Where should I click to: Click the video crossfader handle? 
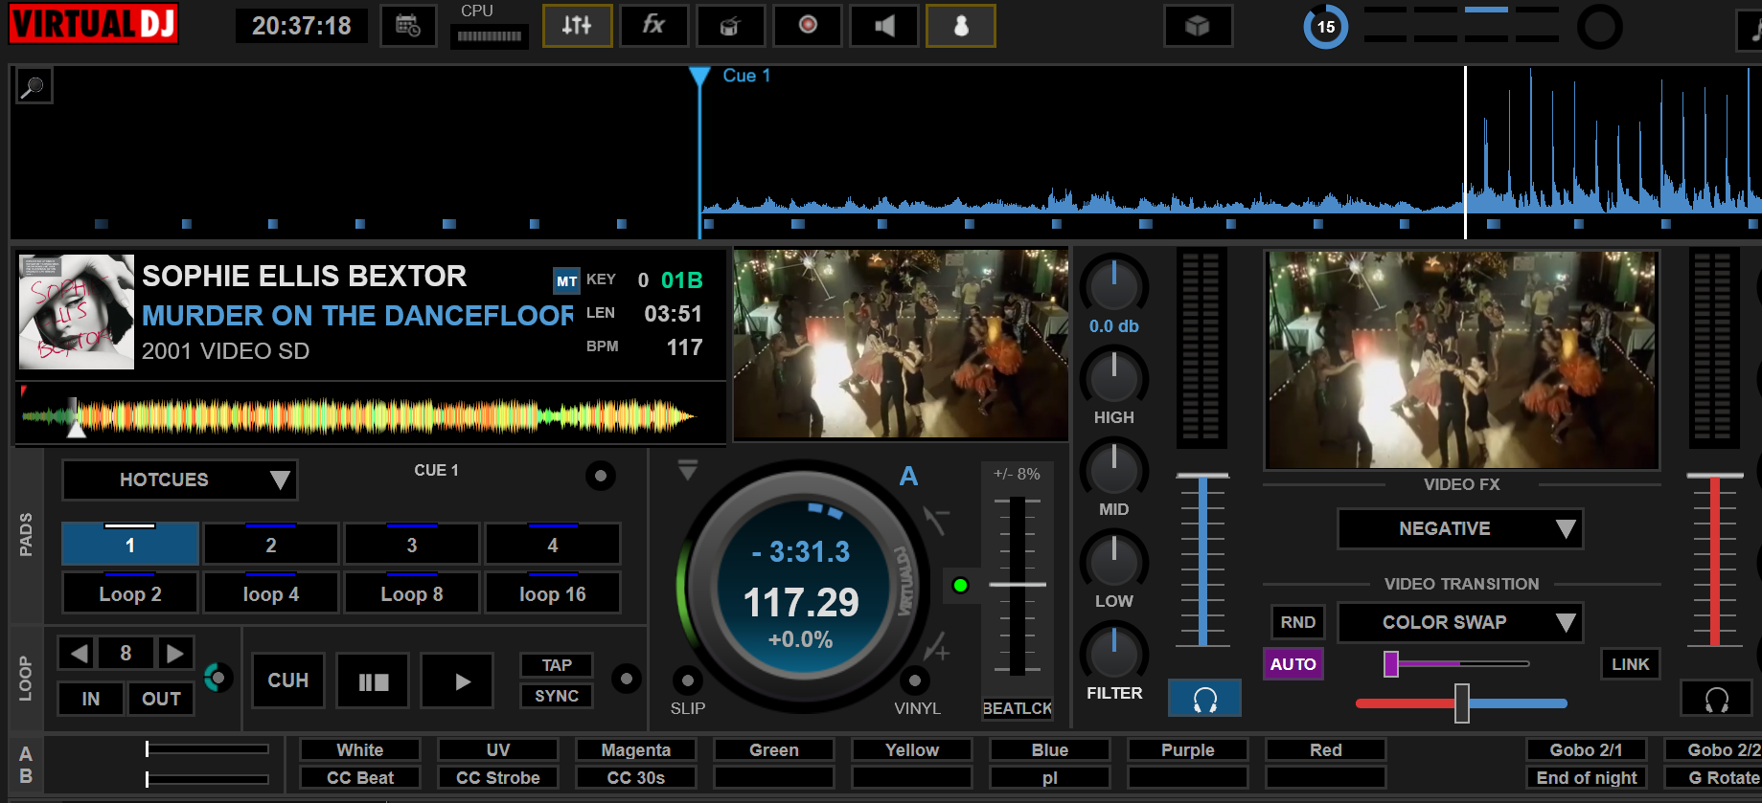click(x=1461, y=703)
